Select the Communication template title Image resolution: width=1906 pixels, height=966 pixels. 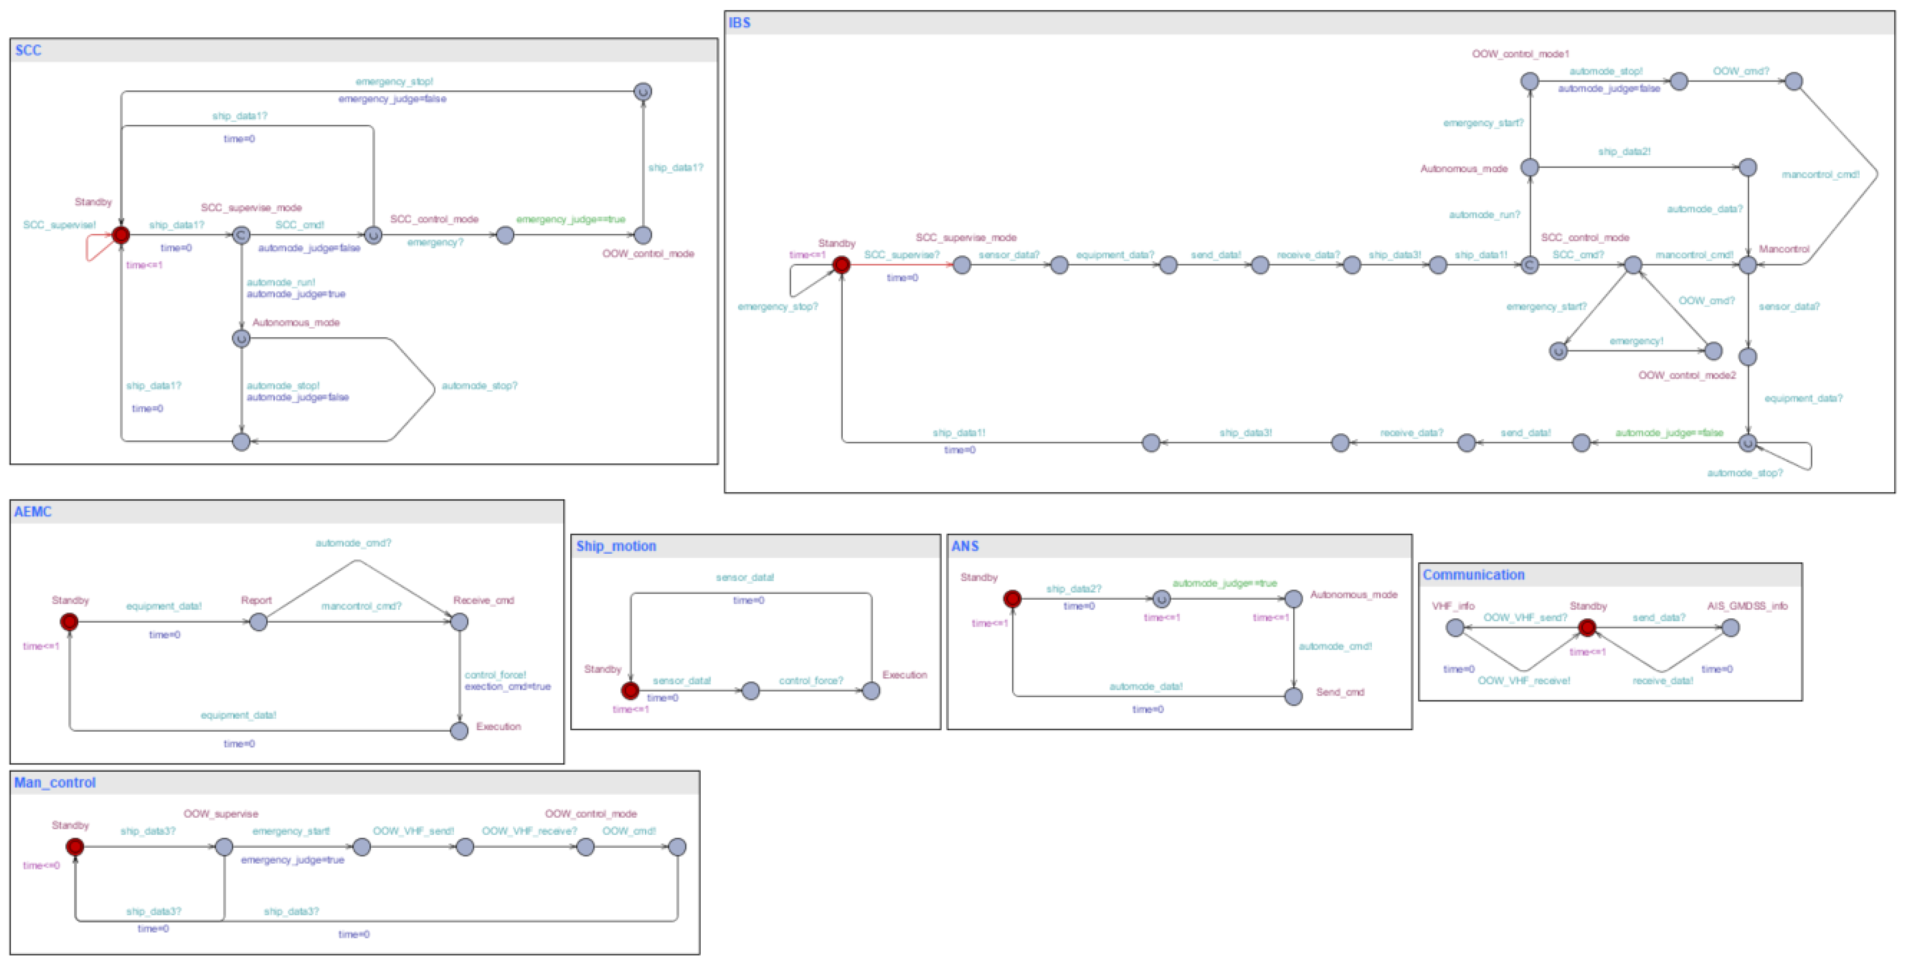tap(1473, 575)
